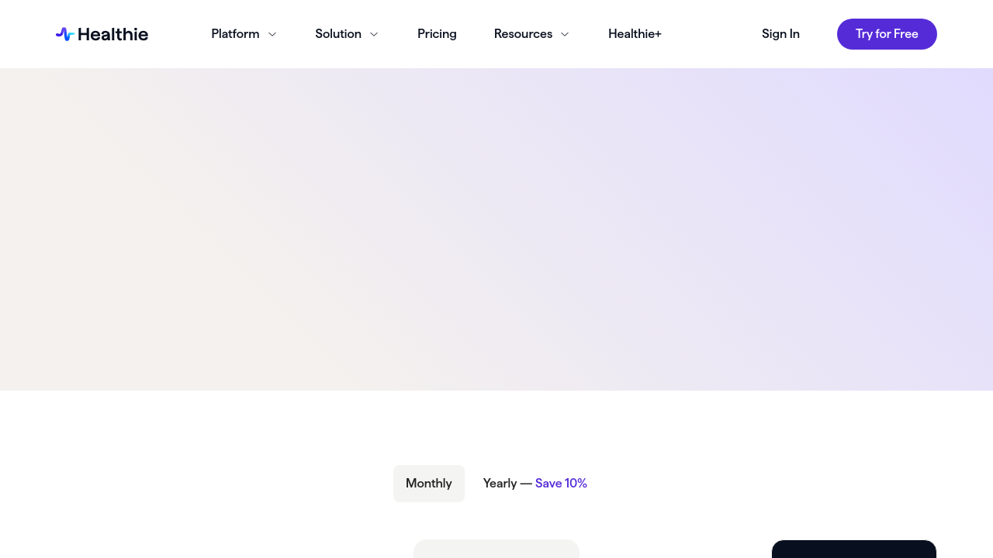Go to the Pricing page link
Image resolution: width=993 pixels, height=558 pixels.
coord(437,34)
